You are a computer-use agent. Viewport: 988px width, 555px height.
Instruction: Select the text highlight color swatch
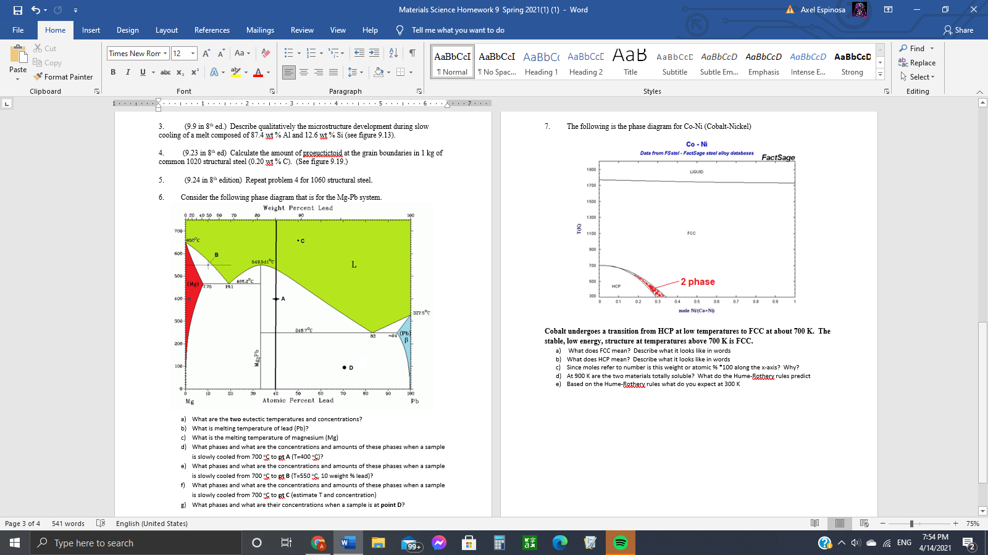pos(235,72)
